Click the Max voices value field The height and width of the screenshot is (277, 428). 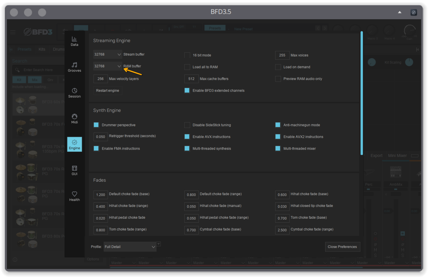point(282,55)
